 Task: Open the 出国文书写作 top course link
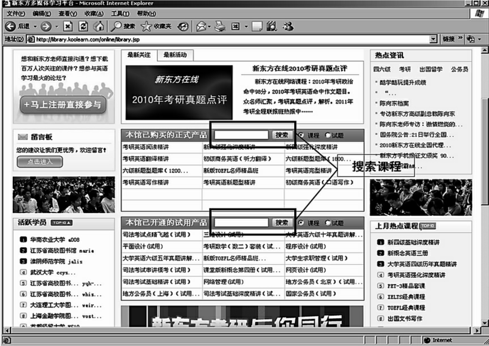pyautogui.click(x=405, y=319)
